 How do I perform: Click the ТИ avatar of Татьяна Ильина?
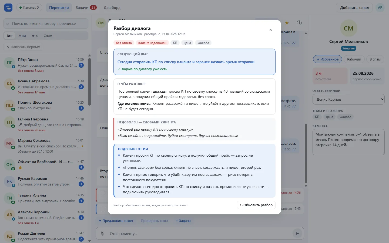[9, 198]
